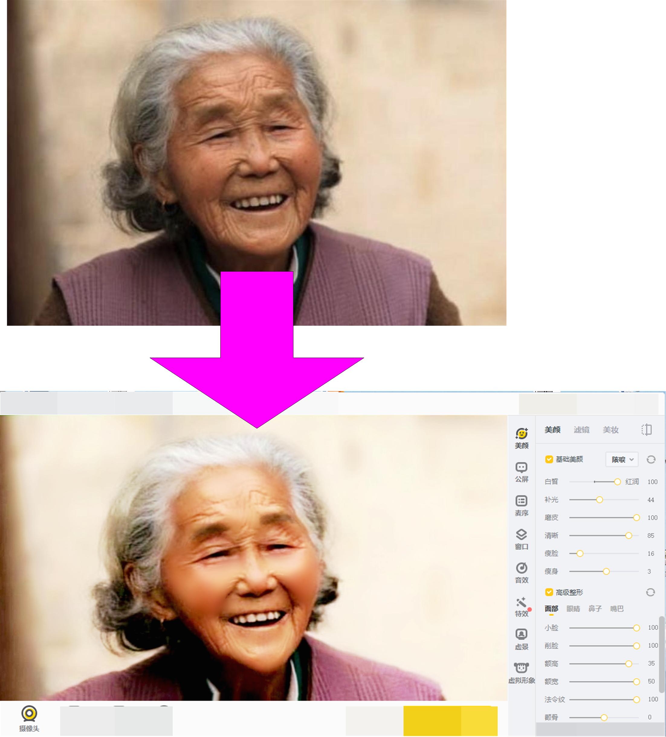The height and width of the screenshot is (737, 666).
Task: Click the 虚景 virtual background icon
Action: (x=521, y=634)
